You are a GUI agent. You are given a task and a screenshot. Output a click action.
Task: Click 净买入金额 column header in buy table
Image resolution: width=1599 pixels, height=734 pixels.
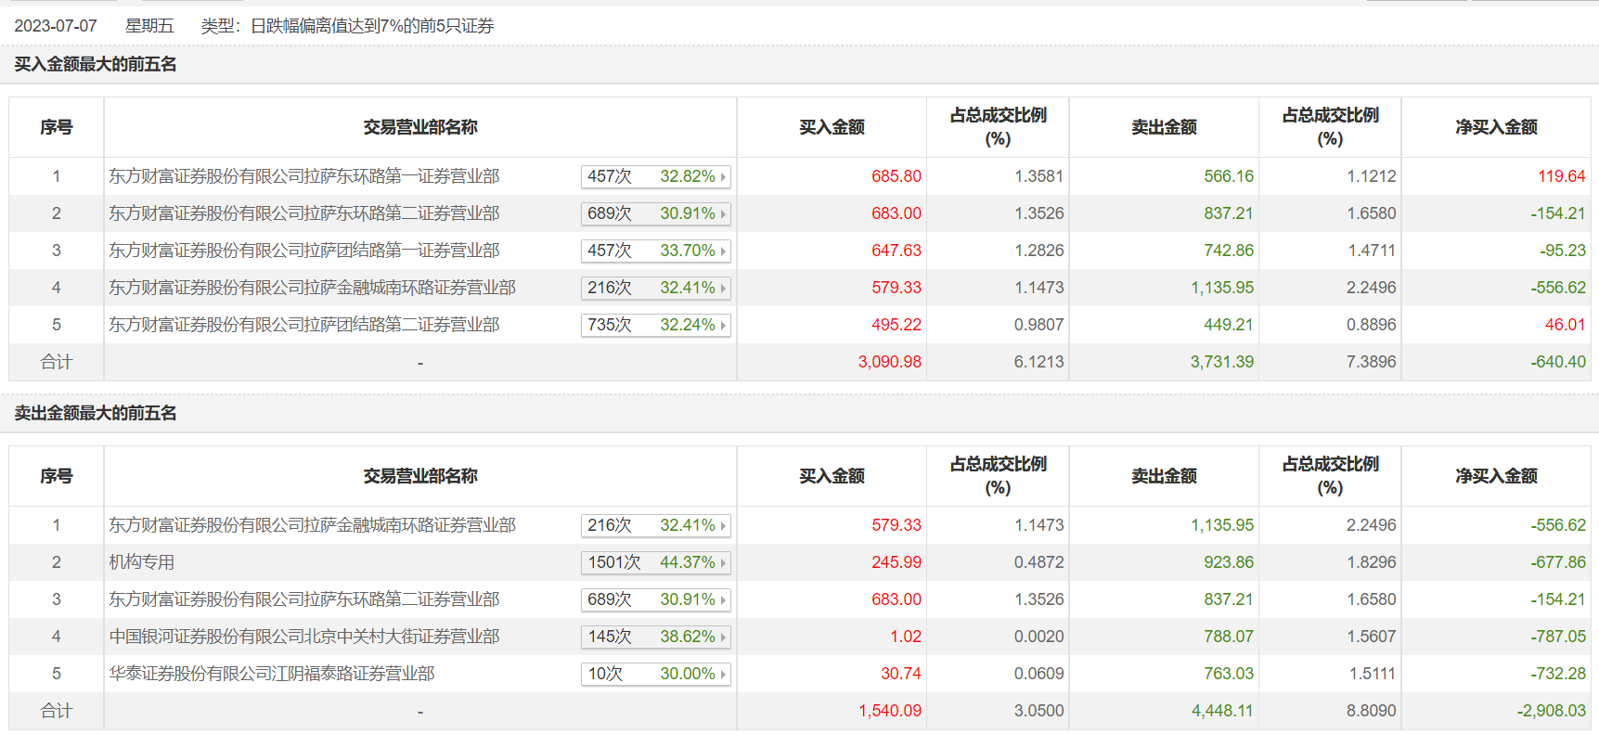[x=1496, y=127]
